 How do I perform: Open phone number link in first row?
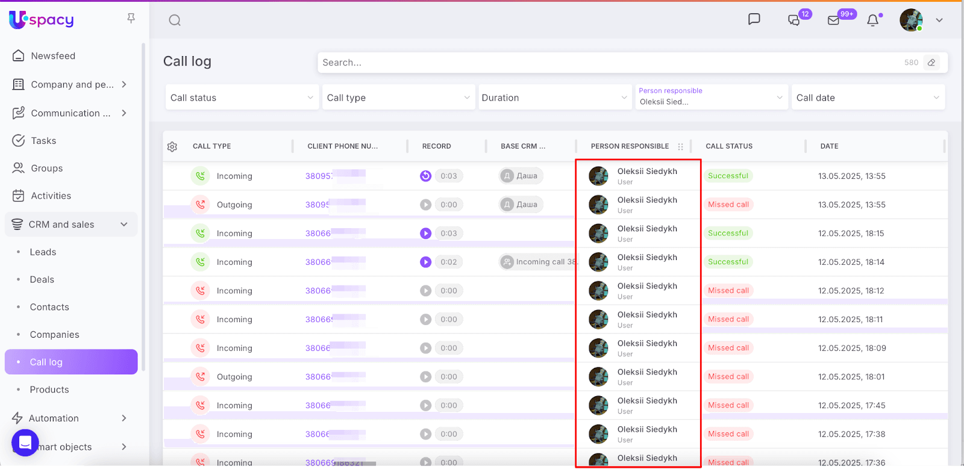319,176
